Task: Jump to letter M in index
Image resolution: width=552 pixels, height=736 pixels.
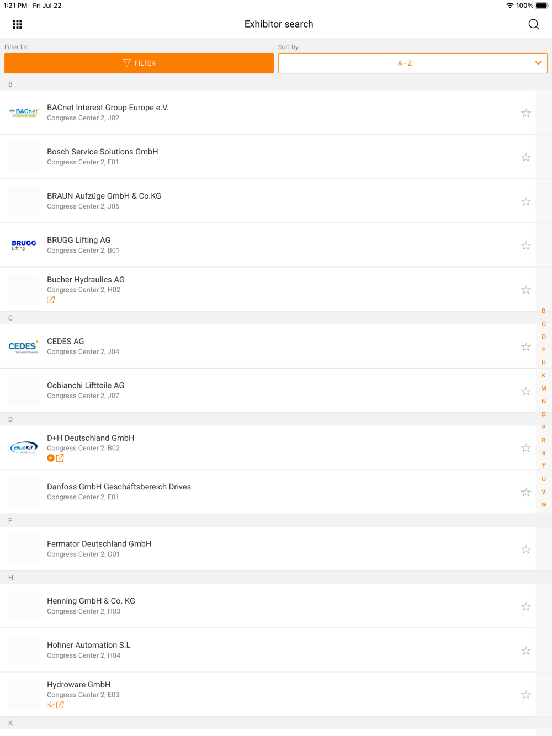Action: click(544, 388)
